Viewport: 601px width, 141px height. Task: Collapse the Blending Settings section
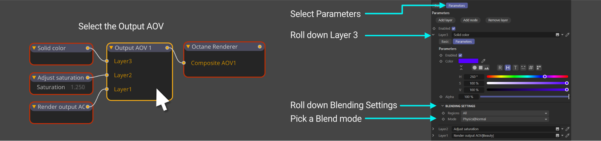coord(442,106)
